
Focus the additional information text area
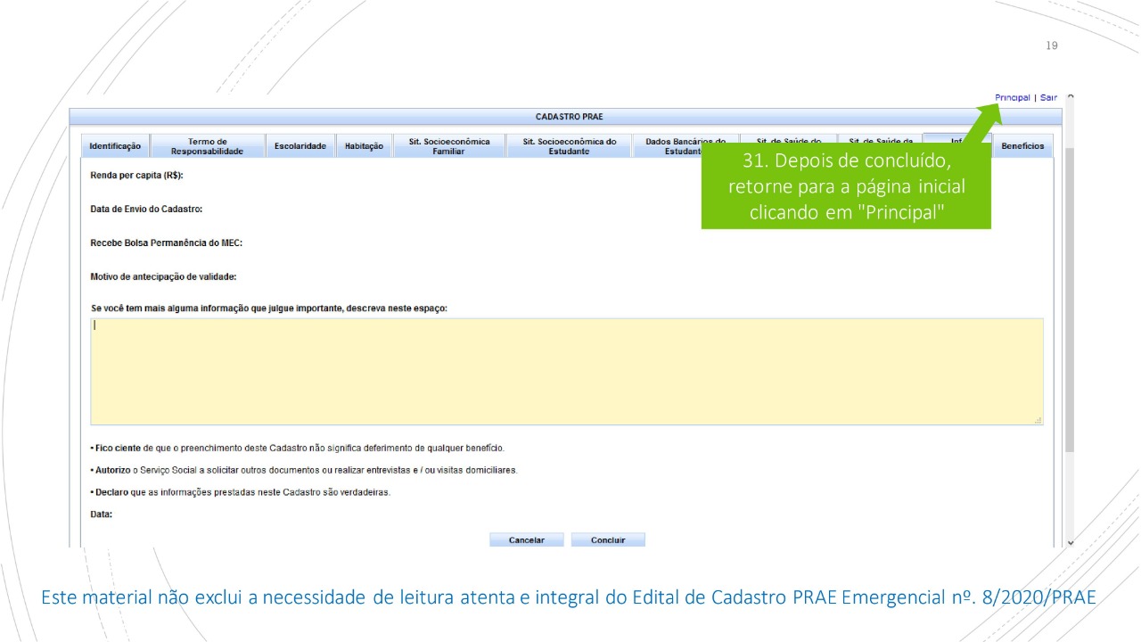point(567,371)
